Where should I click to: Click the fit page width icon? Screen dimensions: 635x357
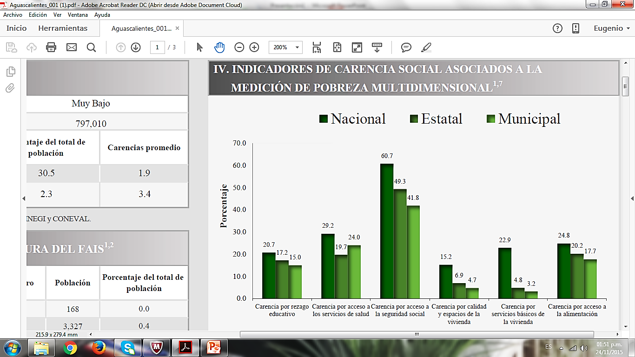click(x=317, y=47)
